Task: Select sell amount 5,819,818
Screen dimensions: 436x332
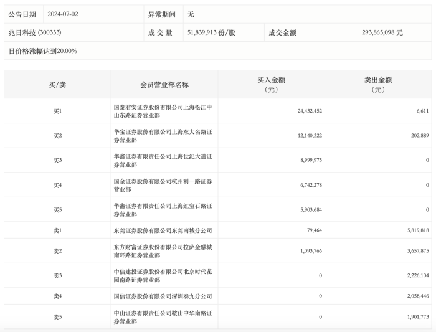Action: (418, 230)
